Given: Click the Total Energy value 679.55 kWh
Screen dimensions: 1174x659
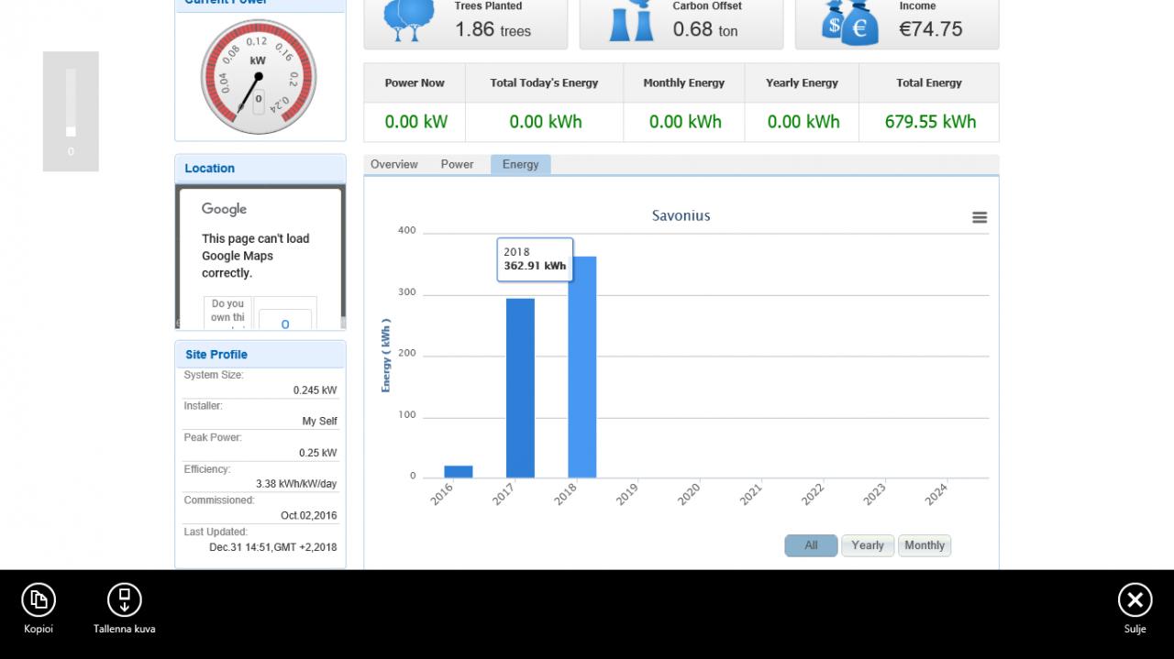Looking at the screenshot, I should (930, 122).
